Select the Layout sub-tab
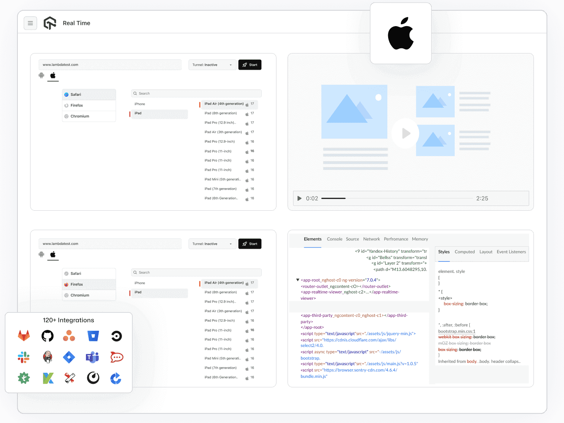The image size is (564, 423). click(486, 252)
